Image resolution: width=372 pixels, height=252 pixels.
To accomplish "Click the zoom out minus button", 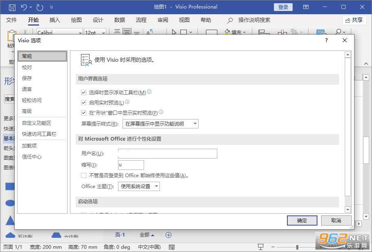I will pos(273,247).
